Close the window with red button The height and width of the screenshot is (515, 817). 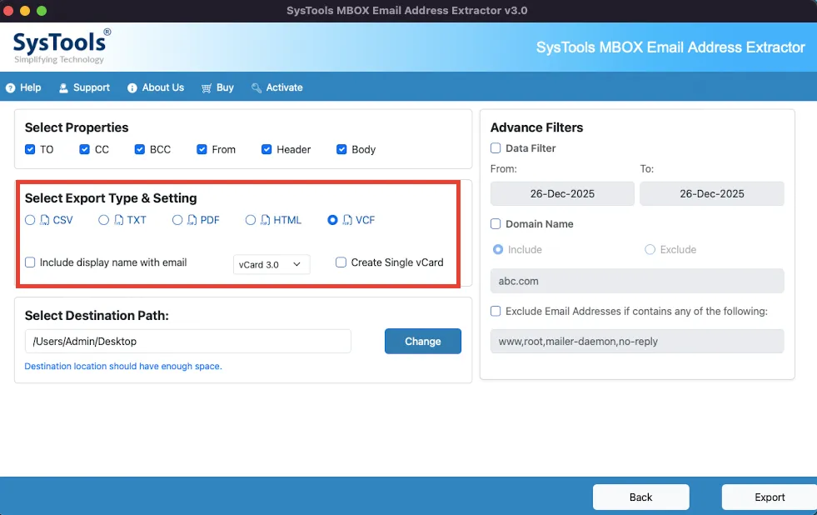pos(7,11)
